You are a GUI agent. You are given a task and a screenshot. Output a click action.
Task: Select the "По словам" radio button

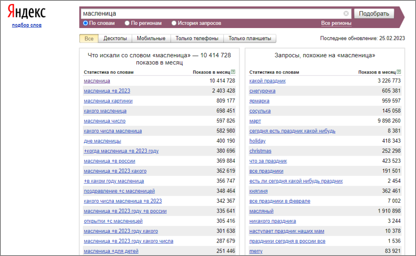86,23
